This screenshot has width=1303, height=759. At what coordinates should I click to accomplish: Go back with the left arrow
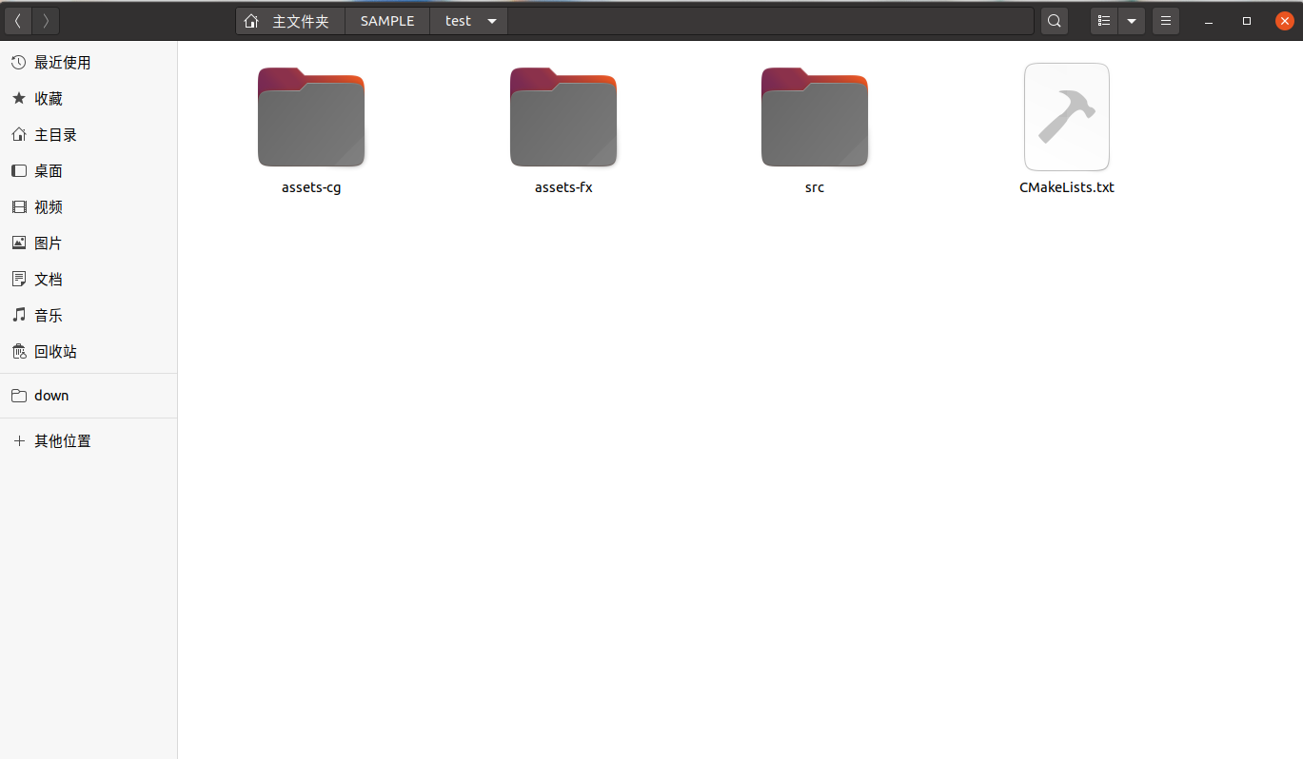[x=18, y=21]
